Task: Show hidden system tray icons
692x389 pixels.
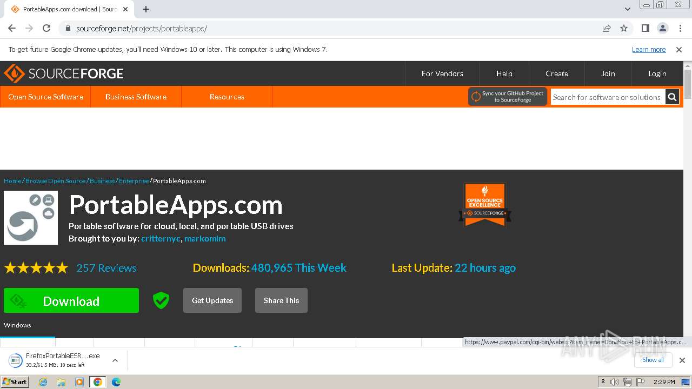Action: pos(603,382)
